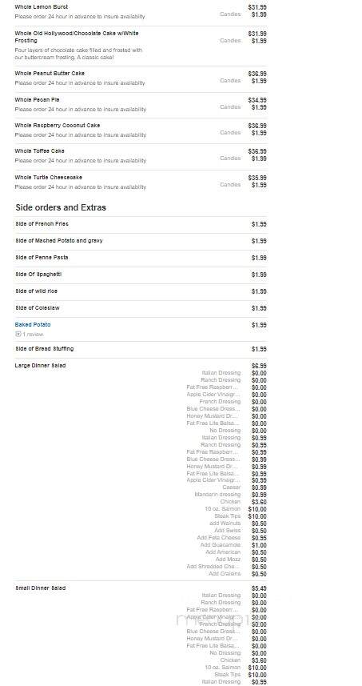The image size is (362, 686).
Task: Pick the Whole Raspberry Coconut Cake entry
Action: click(x=58, y=125)
